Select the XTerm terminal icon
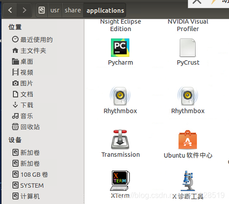This screenshot has height=204, width=229. [x=120, y=181]
